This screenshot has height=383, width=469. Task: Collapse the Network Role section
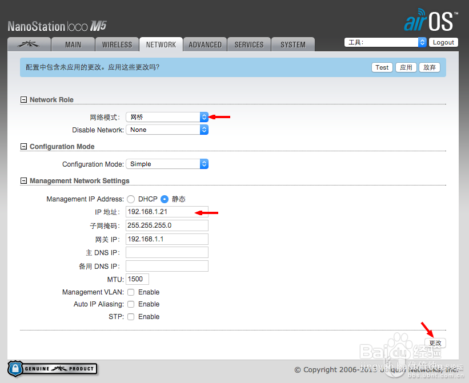click(23, 99)
